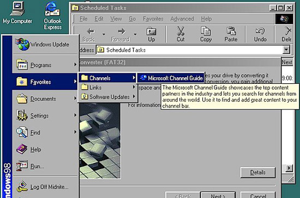Click the Find magnifier icon in Start menu
The width and height of the screenshot is (300, 198).
coord(22,132)
